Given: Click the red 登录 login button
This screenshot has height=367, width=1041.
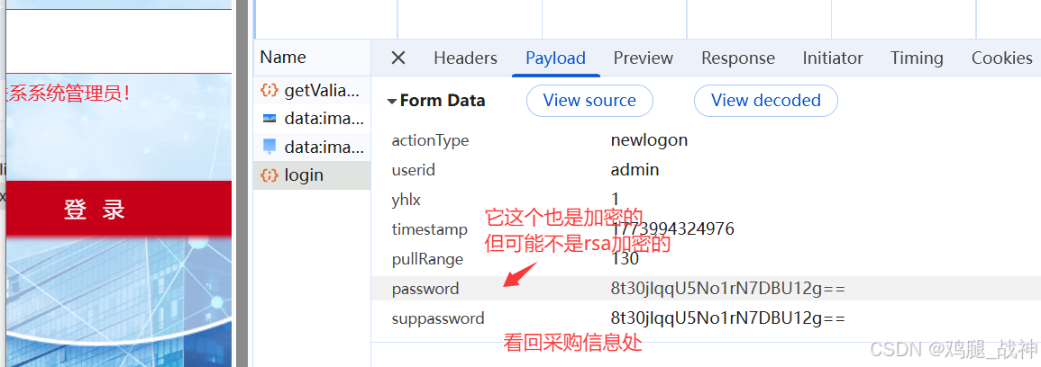Looking at the screenshot, I should [x=118, y=210].
